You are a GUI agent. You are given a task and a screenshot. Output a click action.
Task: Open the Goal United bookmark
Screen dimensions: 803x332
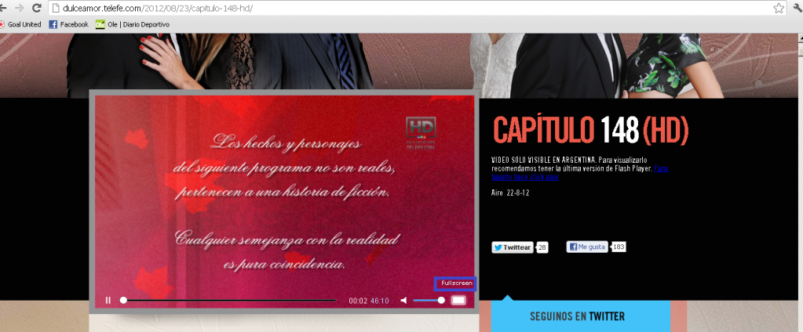coord(20,24)
